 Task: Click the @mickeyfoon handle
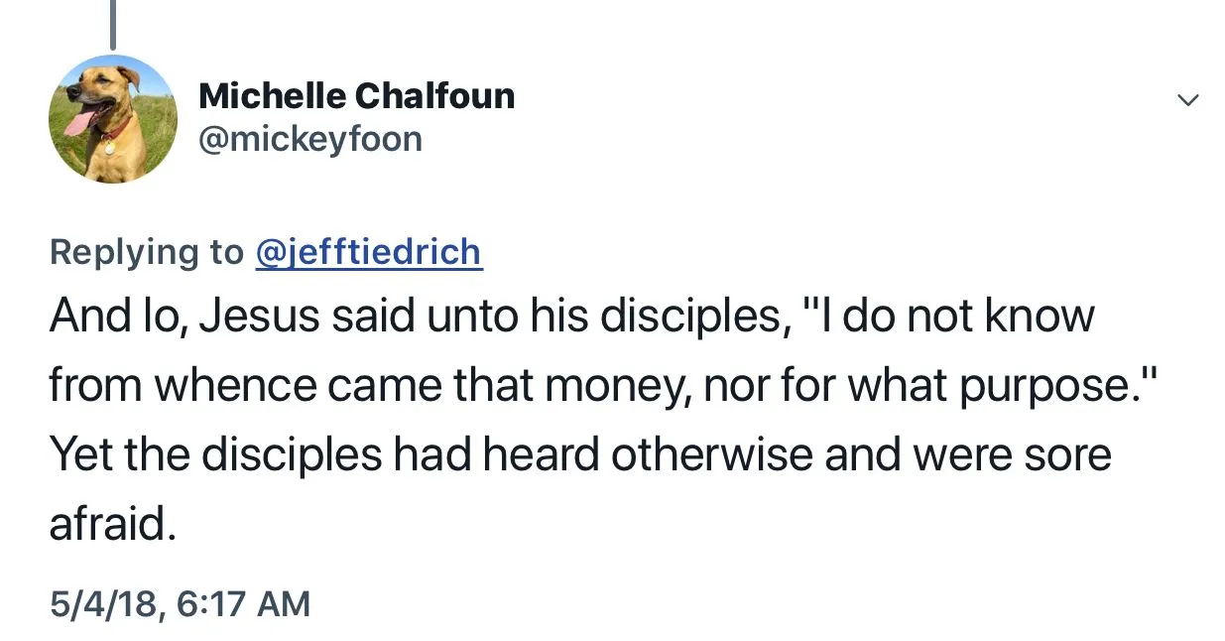click(x=310, y=138)
